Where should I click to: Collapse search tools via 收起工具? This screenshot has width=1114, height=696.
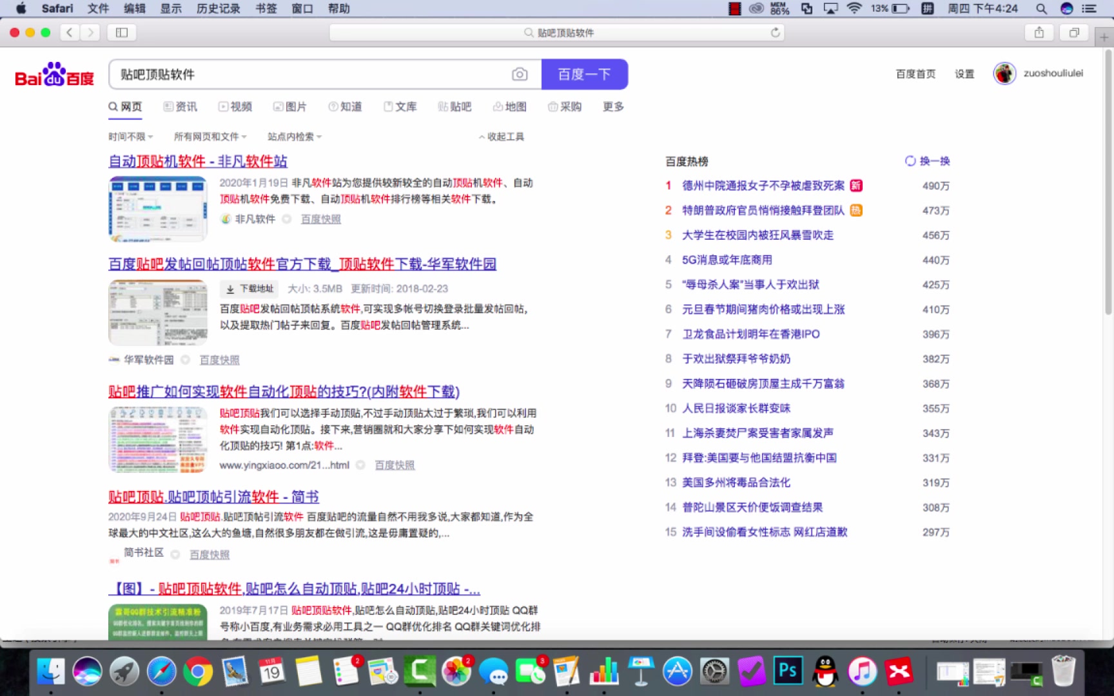pos(502,137)
